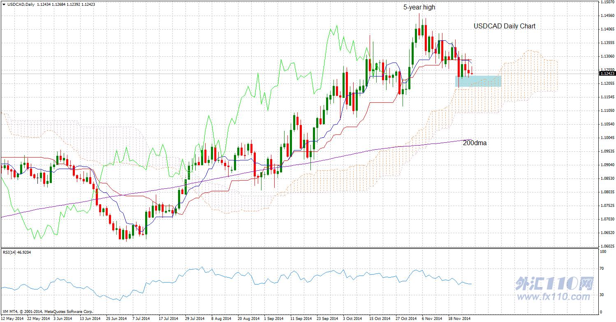This screenshot has height=322, width=616.
Task: Click the tall green candle below 5-year high
Action: click(412, 53)
